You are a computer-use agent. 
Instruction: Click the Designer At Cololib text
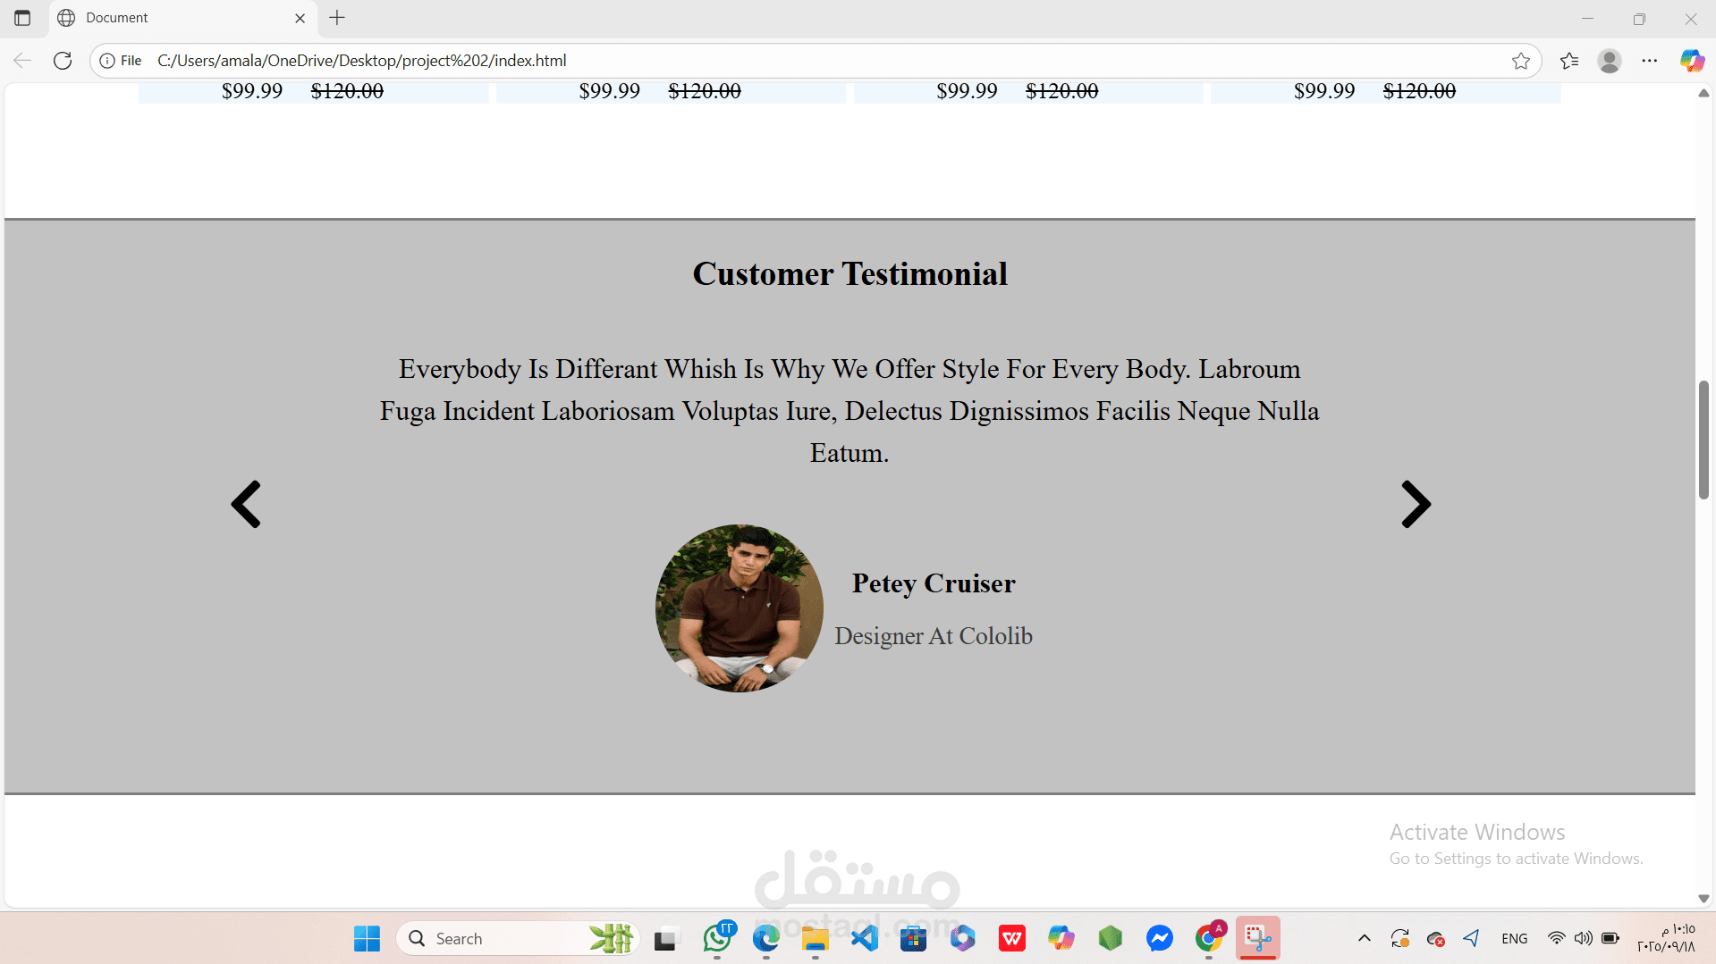[x=934, y=636]
